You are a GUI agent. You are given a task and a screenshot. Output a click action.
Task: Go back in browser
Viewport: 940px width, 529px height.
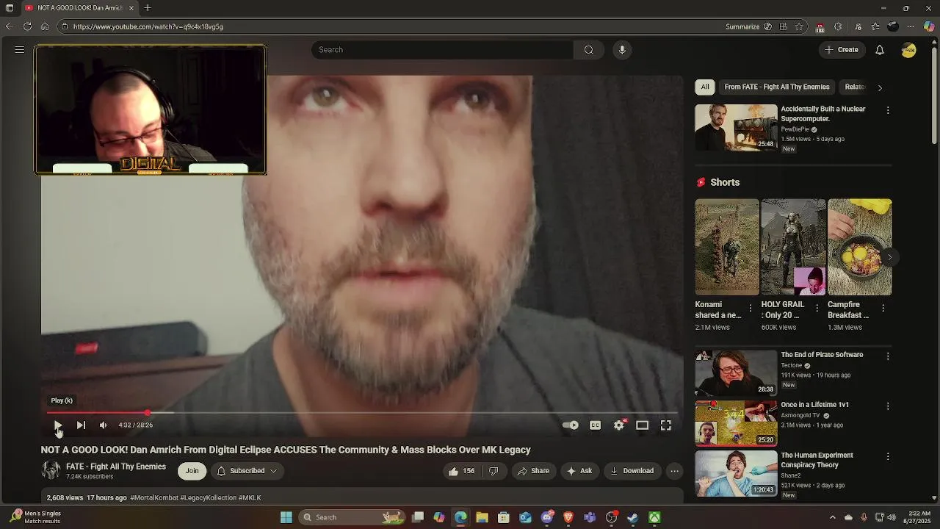[x=10, y=26]
